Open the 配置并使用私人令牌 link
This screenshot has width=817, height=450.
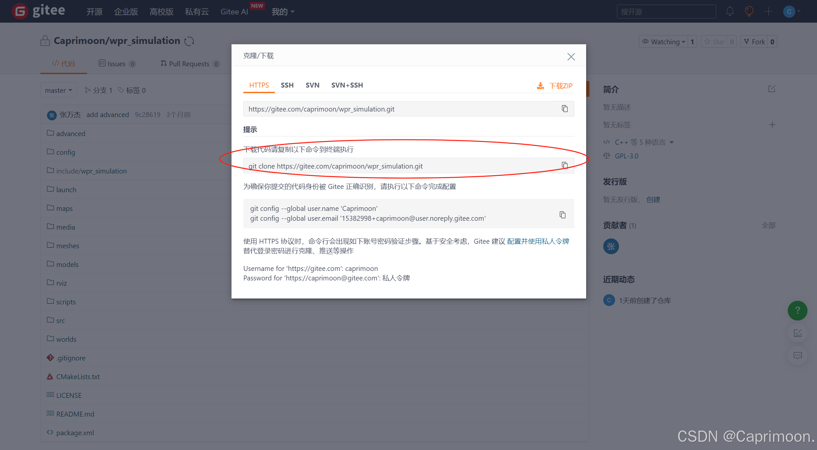click(x=538, y=241)
